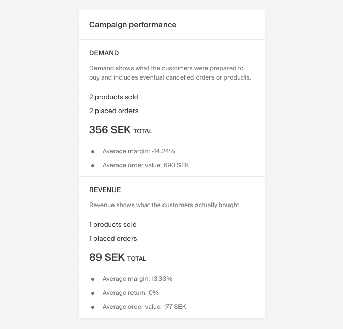
Task: Click the 89 SEK revenue amount
Action: 107,258
